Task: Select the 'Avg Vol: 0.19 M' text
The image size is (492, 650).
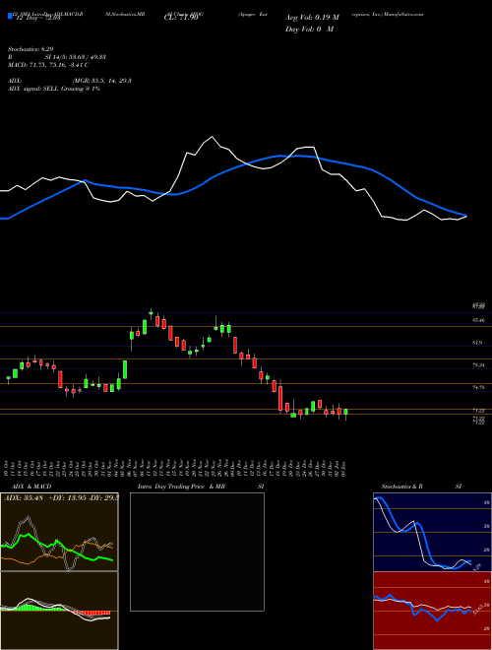Action: click(312, 18)
